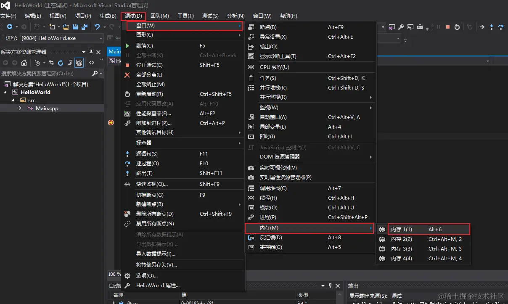Open the 文件(F) menu

click(8, 16)
